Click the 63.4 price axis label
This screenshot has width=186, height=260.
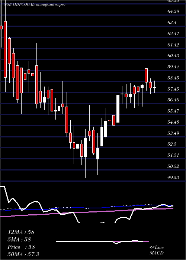[x=172, y=23]
